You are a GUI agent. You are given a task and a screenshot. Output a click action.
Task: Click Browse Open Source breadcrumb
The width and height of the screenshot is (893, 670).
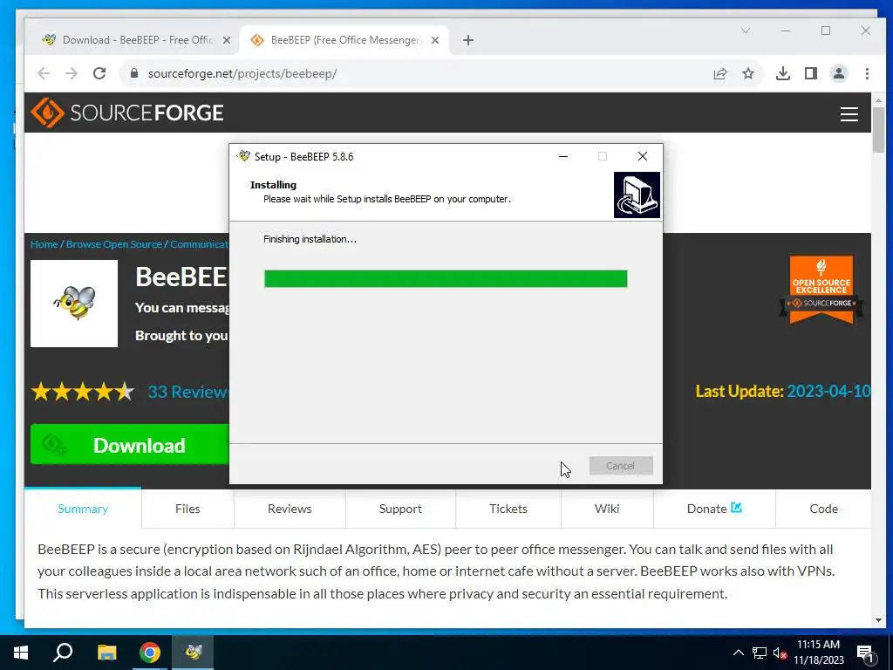(x=114, y=244)
